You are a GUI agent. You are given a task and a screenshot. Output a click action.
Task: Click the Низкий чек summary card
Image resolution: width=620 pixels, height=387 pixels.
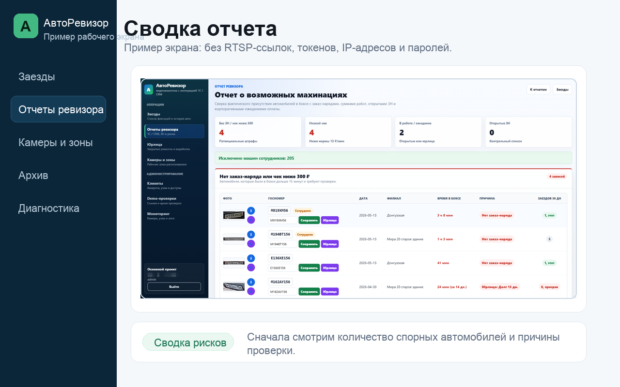pyautogui.click(x=348, y=132)
